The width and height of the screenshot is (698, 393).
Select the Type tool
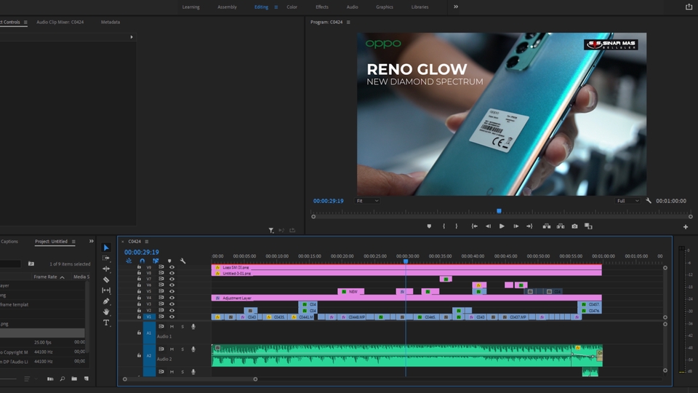(106, 322)
